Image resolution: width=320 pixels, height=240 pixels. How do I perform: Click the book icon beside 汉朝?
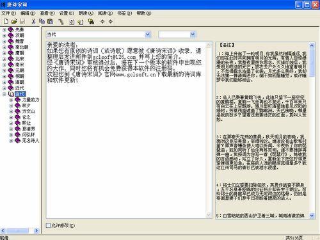click(11, 35)
